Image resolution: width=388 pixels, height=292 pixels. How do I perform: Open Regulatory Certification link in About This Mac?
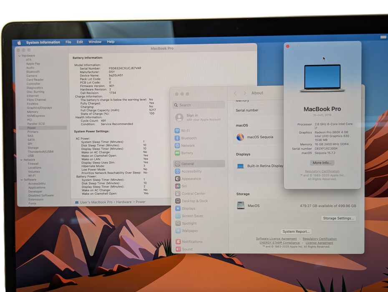click(322, 171)
